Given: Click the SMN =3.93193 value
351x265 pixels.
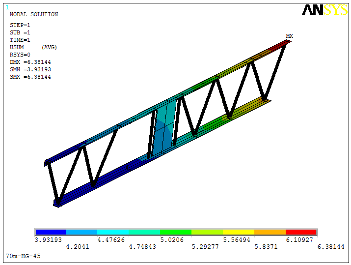Looking at the screenshot, I should click(x=30, y=69).
